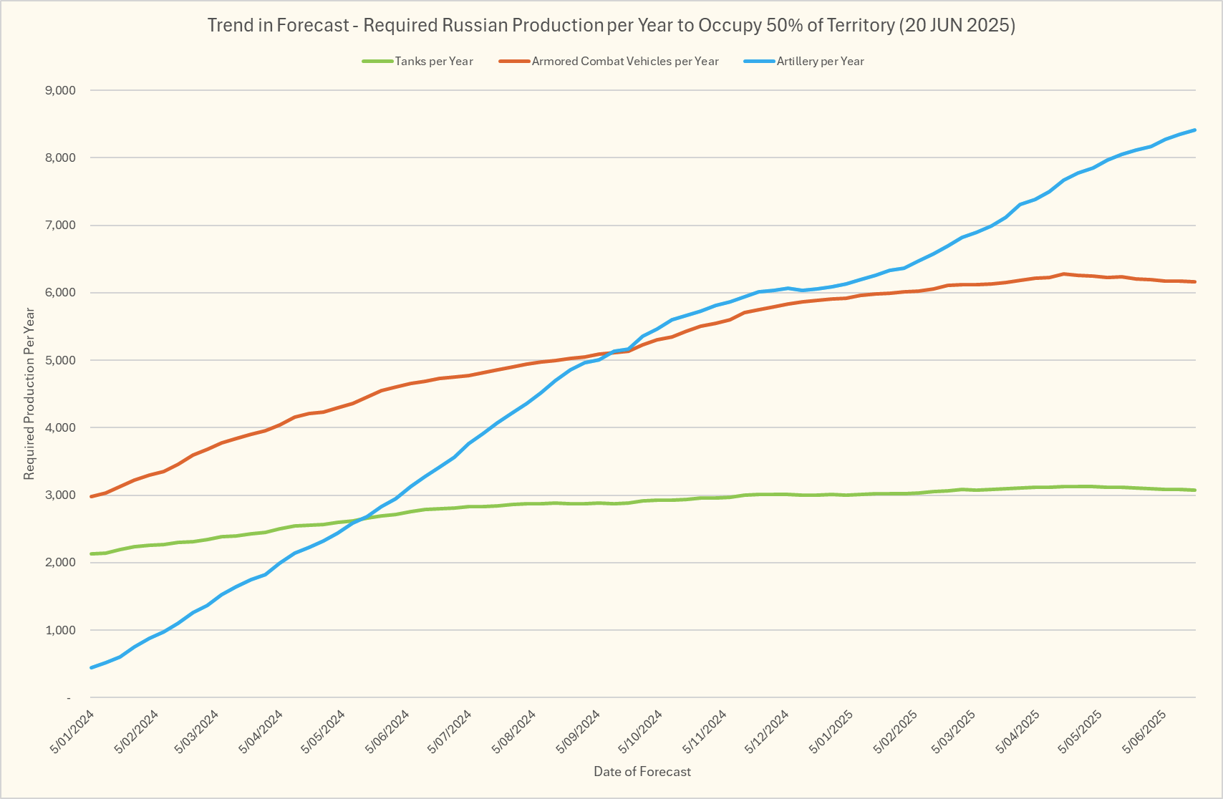Select the Artillery per Year legend entry
Viewport: 1223px width, 799px height.
coord(820,62)
